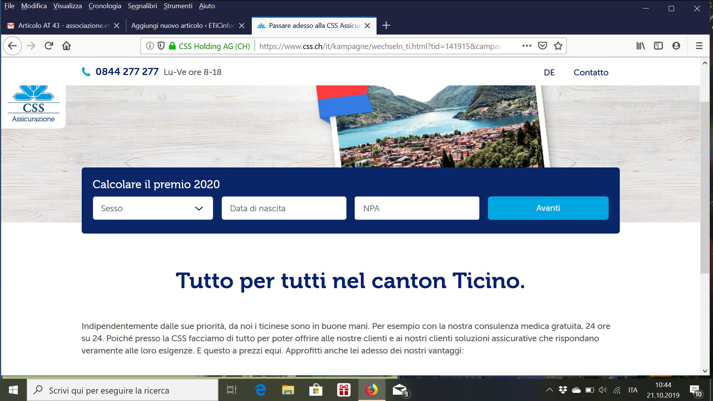Reload the current page
This screenshot has height=401, width=713.
[x=49, y=46]
